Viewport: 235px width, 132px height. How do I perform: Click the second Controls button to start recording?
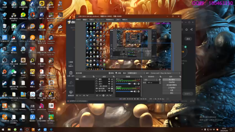pos(172,82)
